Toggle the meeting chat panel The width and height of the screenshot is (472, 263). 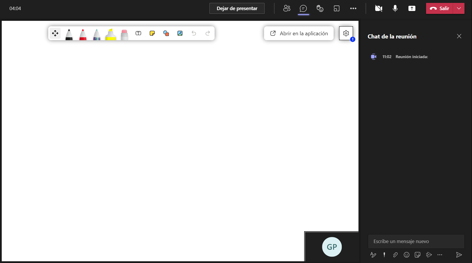[303, 8]
